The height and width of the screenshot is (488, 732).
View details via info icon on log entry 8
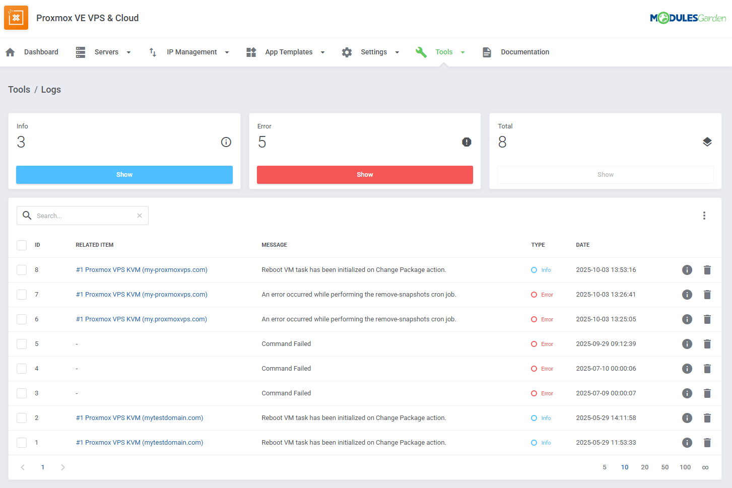[x=687, y=269]
